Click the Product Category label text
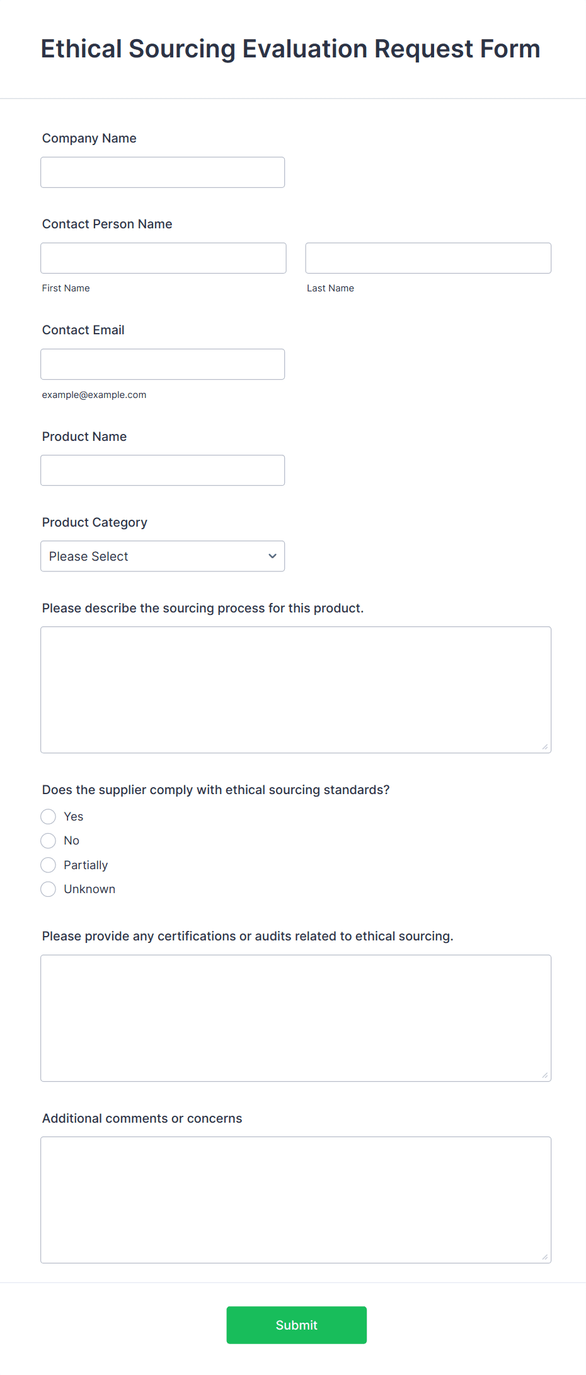The image size is (586, 1375). (95, 522)
